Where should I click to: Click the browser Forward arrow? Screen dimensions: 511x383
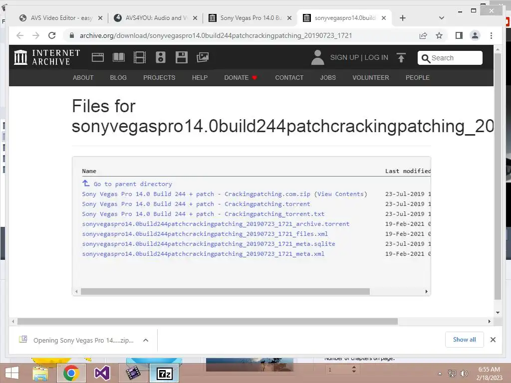pos(36,35)
